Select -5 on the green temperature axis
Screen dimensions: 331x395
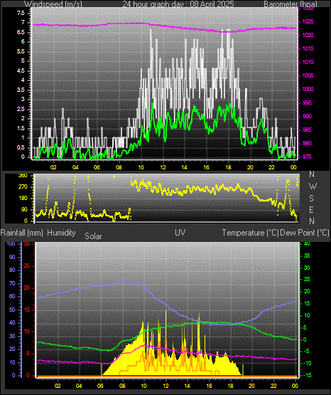[x=306, y=351]
